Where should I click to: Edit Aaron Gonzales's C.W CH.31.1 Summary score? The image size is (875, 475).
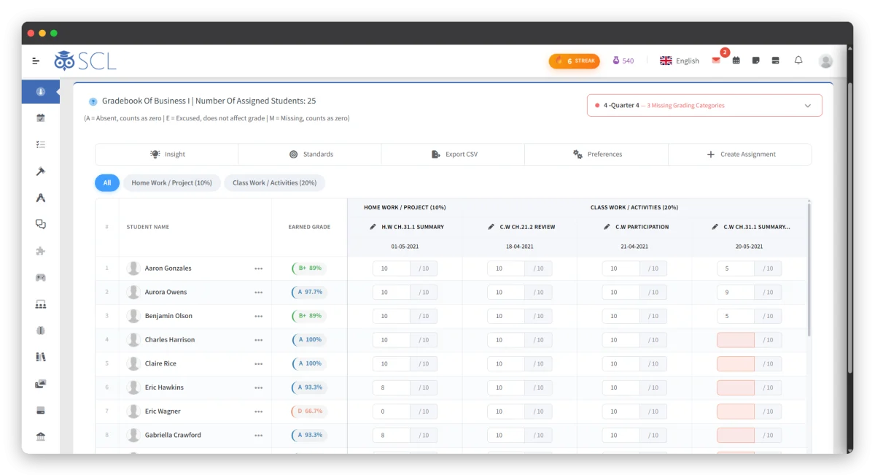coord(736,269)
